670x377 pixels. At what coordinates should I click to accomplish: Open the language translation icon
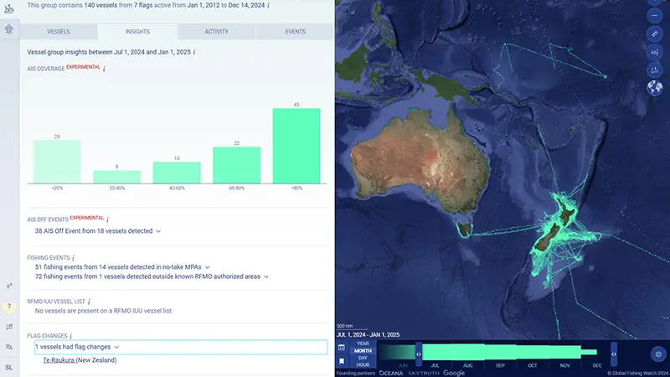pos(9,347)
